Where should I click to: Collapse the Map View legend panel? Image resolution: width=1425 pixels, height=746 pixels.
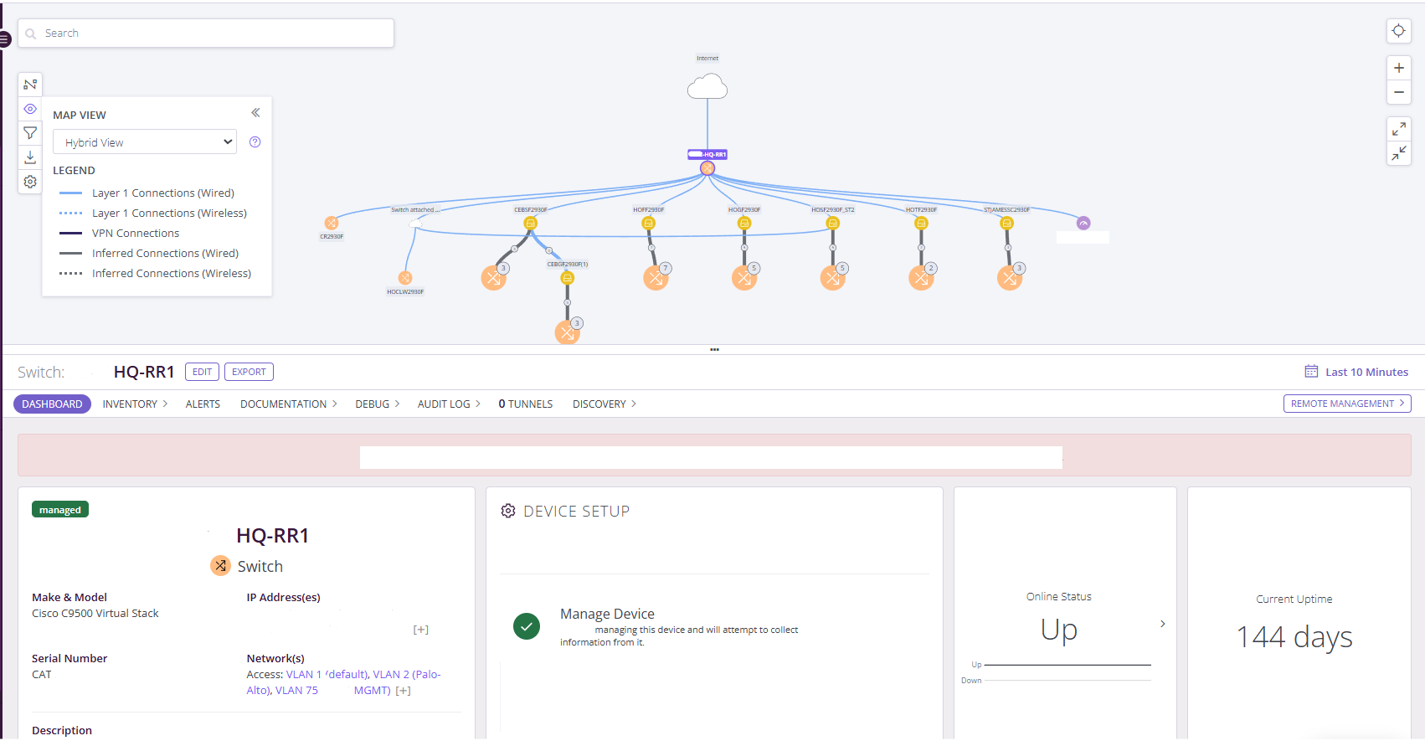tap(255, 113)
